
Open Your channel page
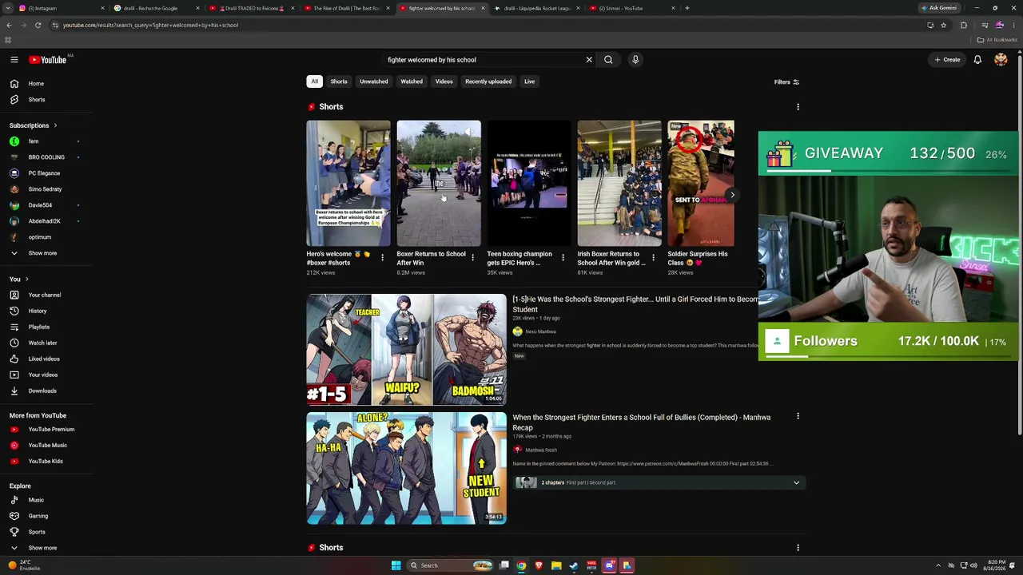point(46,295)
